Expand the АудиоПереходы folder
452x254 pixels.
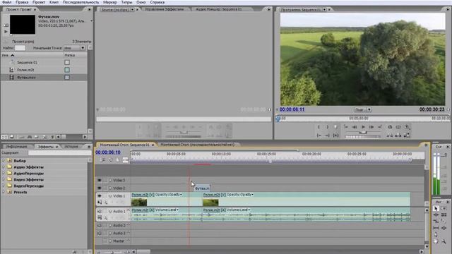pyautogui.click(x=4, y=173)
